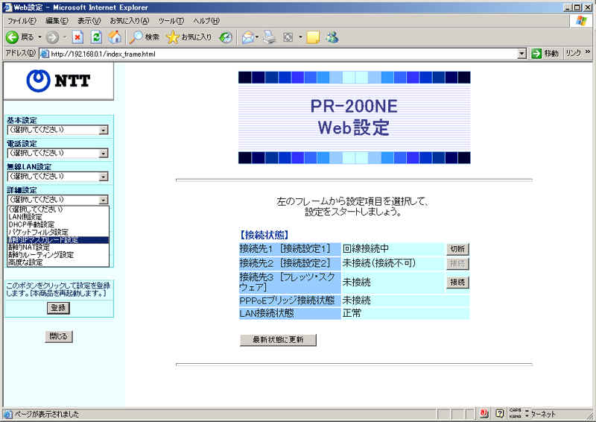Click the green Go arrow button

coord(536,53)
